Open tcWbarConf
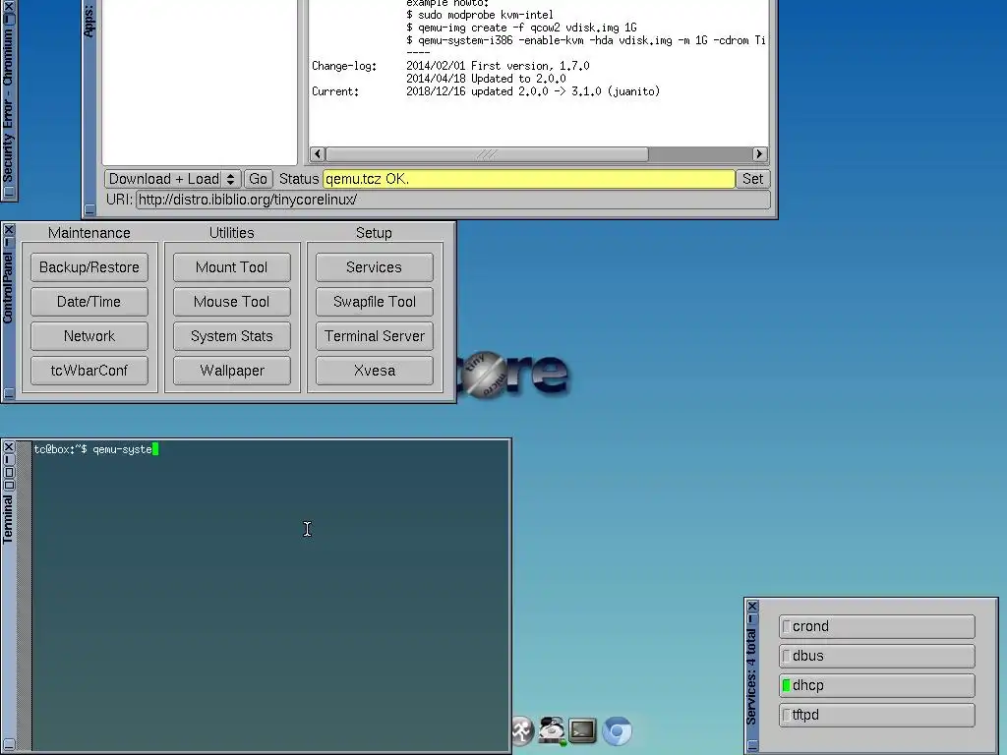The height and width of the screenshot is (755, 1007). [x=89, y=371]
